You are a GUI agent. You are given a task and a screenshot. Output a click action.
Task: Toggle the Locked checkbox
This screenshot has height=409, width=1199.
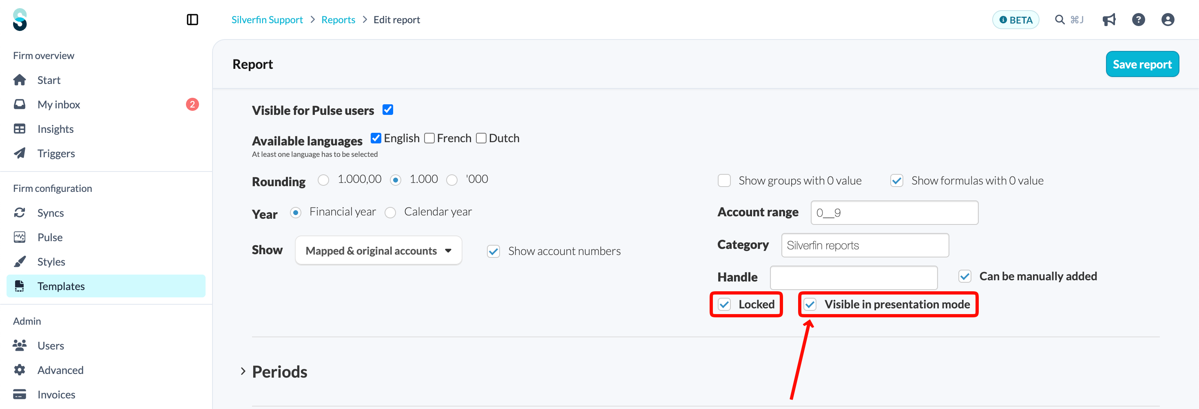[724, 304]
